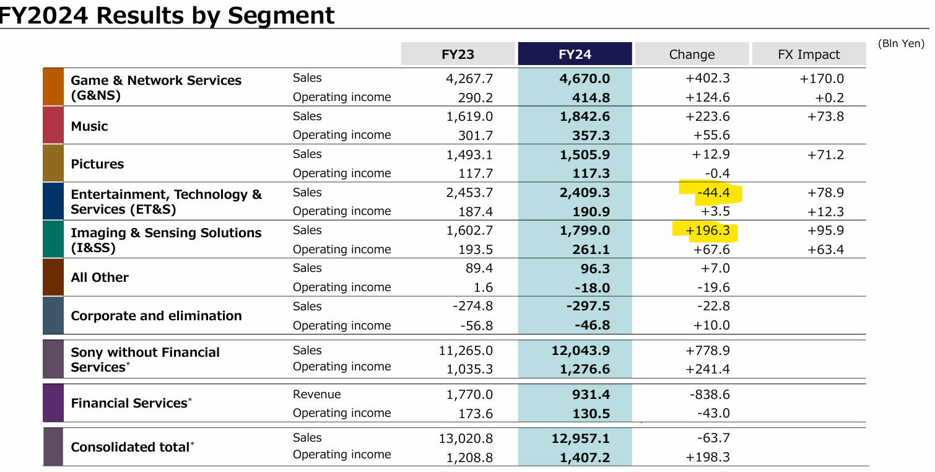This screenshot has width=935, height=472.
Task: Select the bold 12,043.9 sales value
Action: point(581,351)
